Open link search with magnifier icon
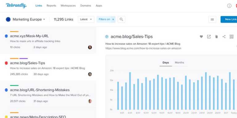The width and height of the screenshot is (237, 118). (121, 19)
